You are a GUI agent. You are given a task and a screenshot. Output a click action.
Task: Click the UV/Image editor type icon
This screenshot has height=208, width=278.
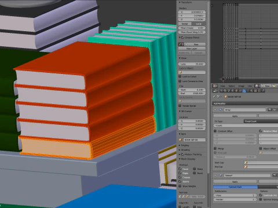coord(215,86)
